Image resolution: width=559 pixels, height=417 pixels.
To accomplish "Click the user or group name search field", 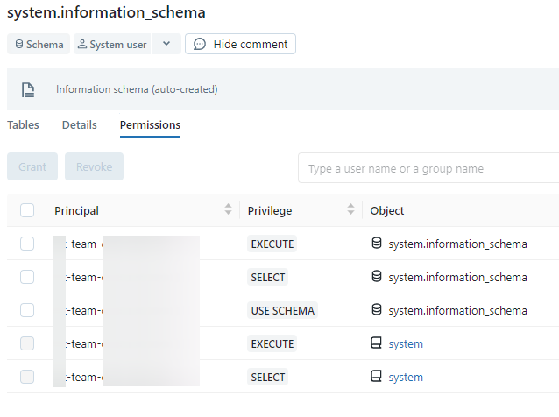I will 429,168.
